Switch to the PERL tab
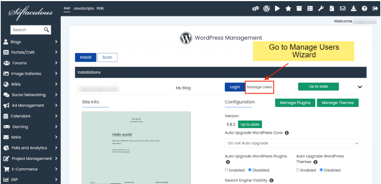The image size is (381, 184). pos(101,9)
